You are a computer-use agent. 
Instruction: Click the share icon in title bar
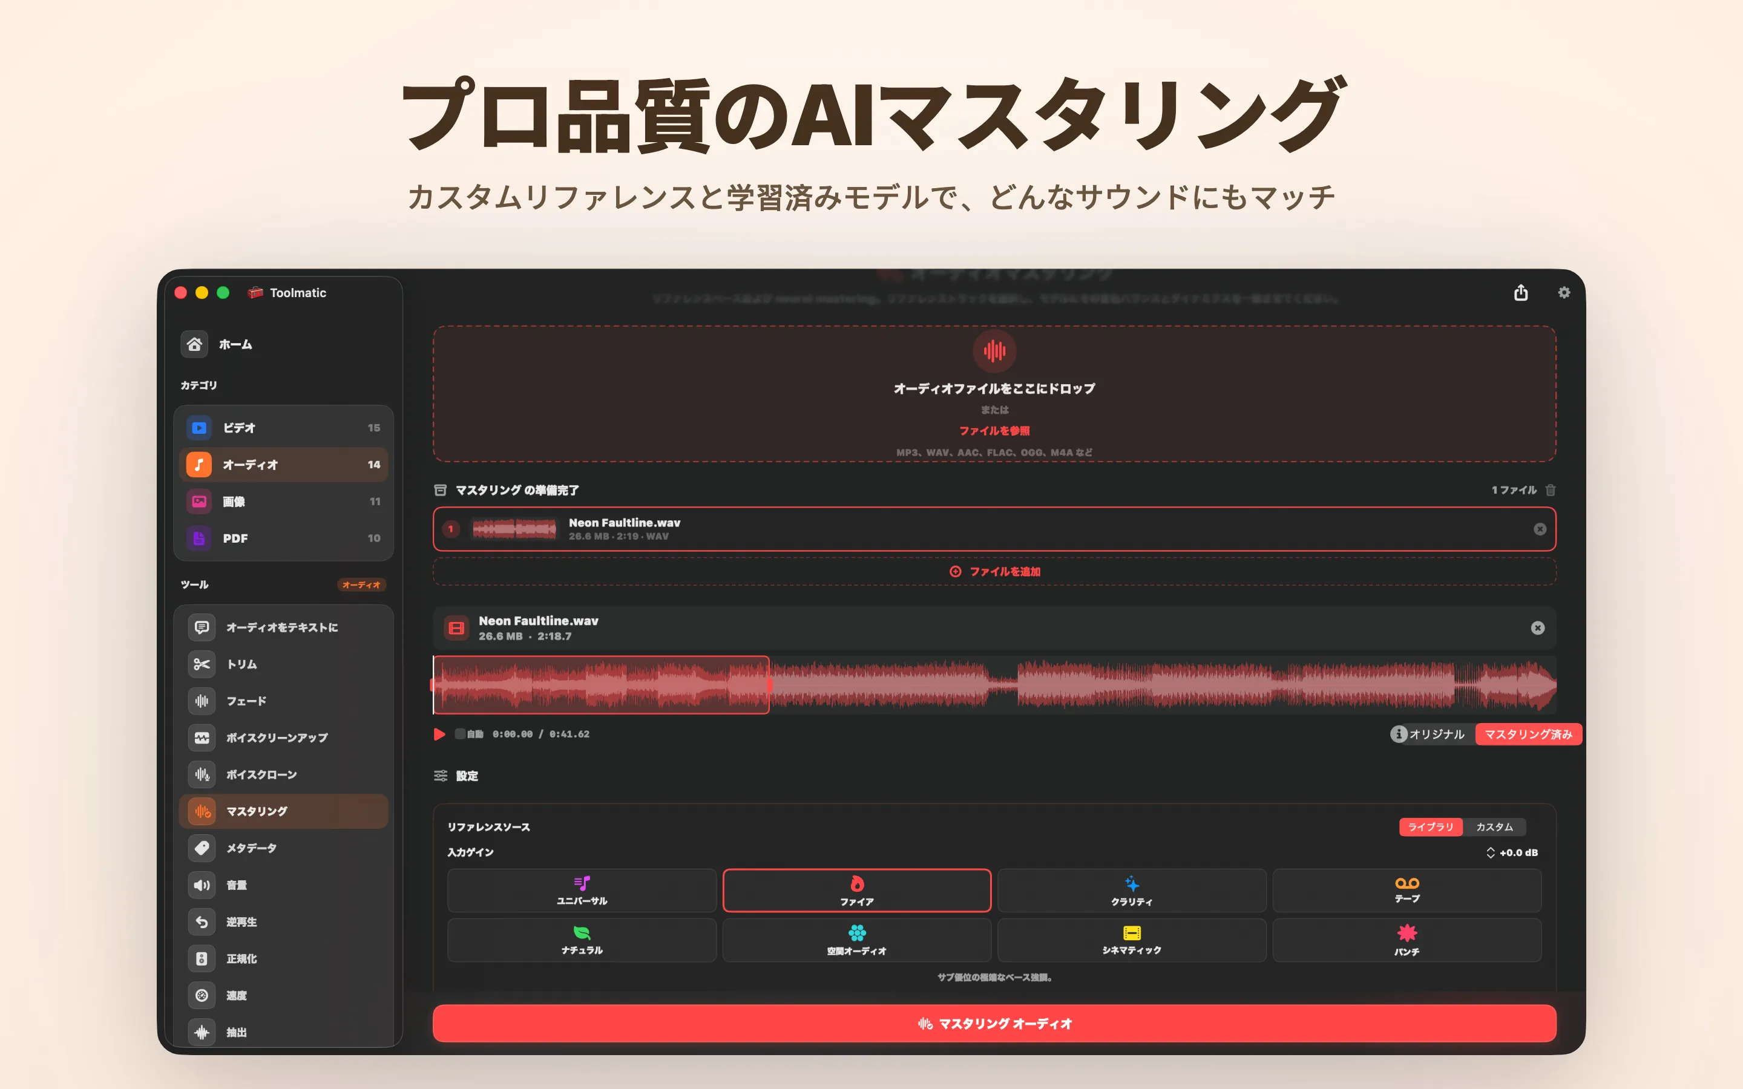click(x=1520, y=292)
